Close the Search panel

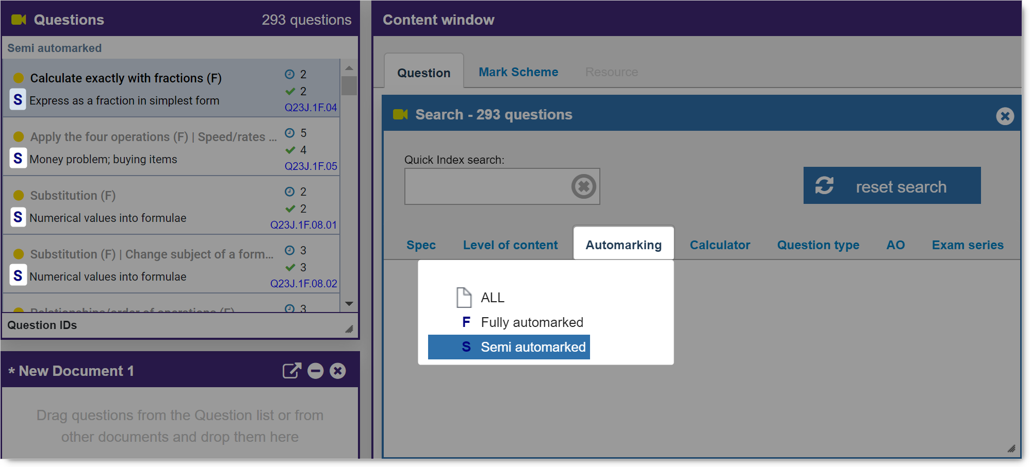1004,116
